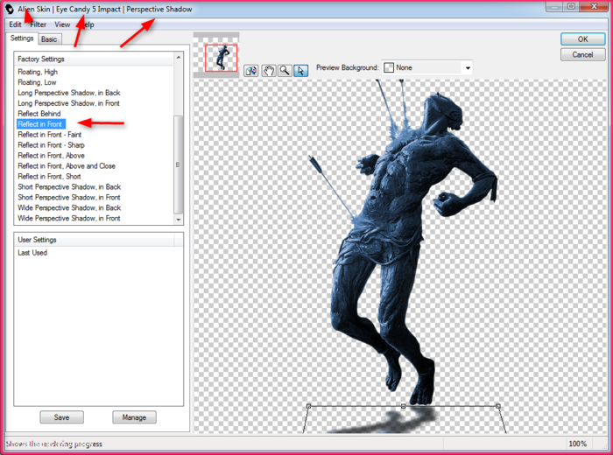
Task: Select 'Reflect in Front, Above' preset
Action: coord(51,156)
